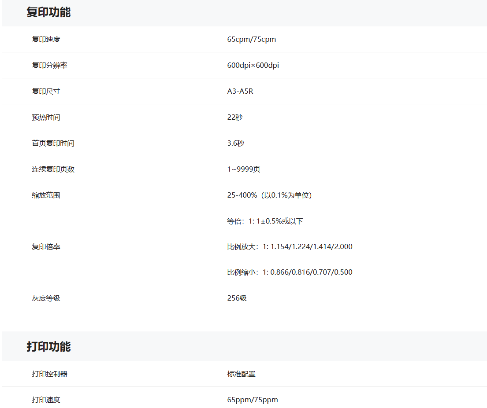Click the 打印功能 section heading
The image size is (487, 408).
click(48, 346)
